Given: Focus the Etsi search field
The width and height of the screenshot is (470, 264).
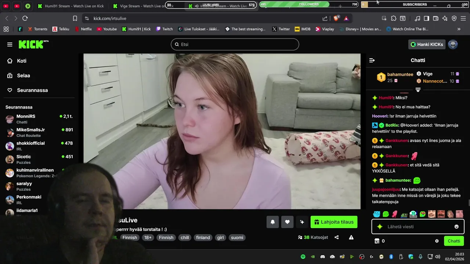Looking at the screenshot, I should 235,44.
